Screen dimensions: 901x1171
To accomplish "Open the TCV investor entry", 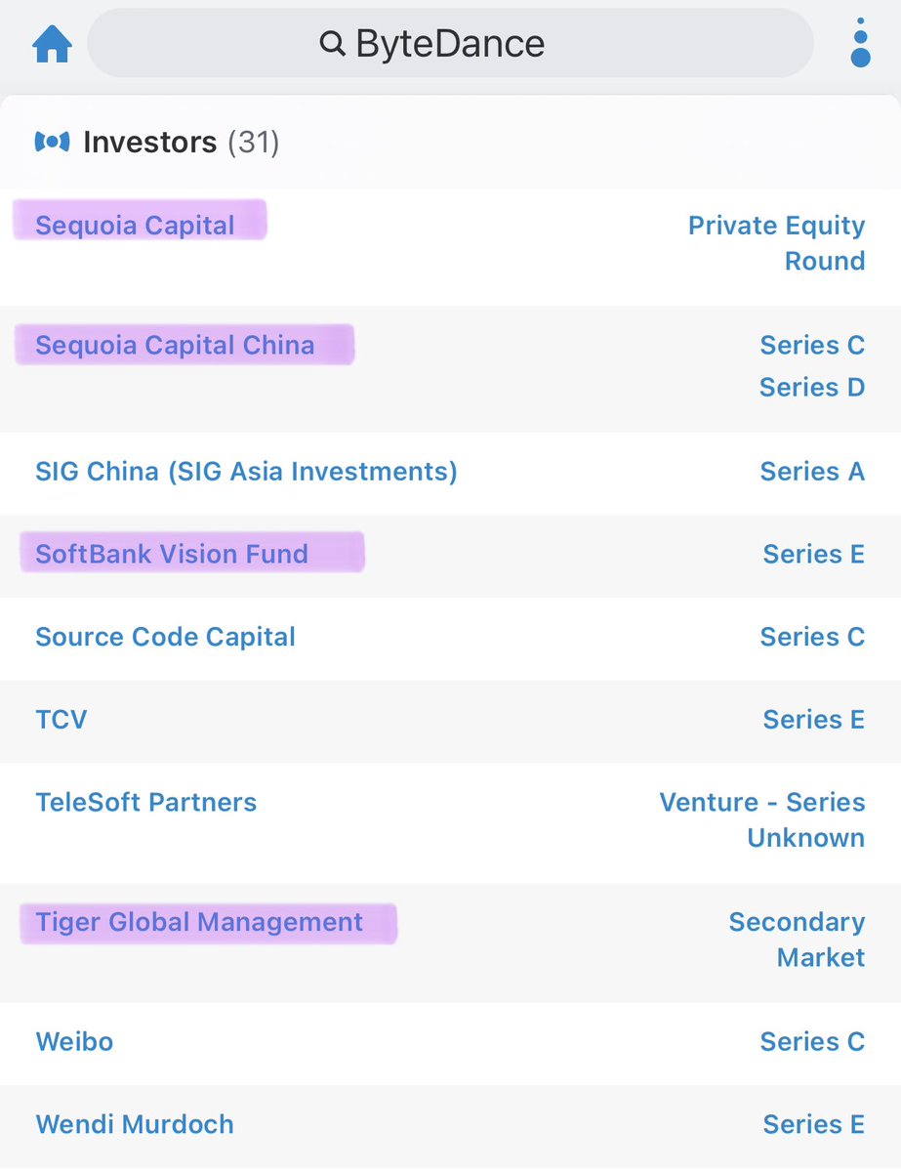I will [61, 720].
